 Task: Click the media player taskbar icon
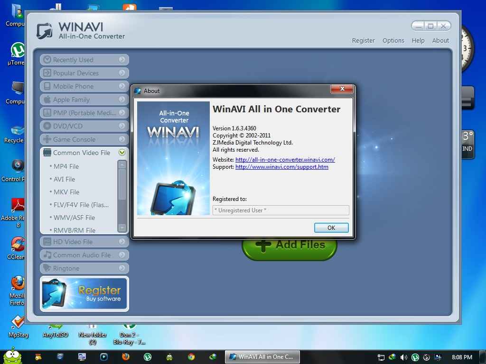coord(104,357)
